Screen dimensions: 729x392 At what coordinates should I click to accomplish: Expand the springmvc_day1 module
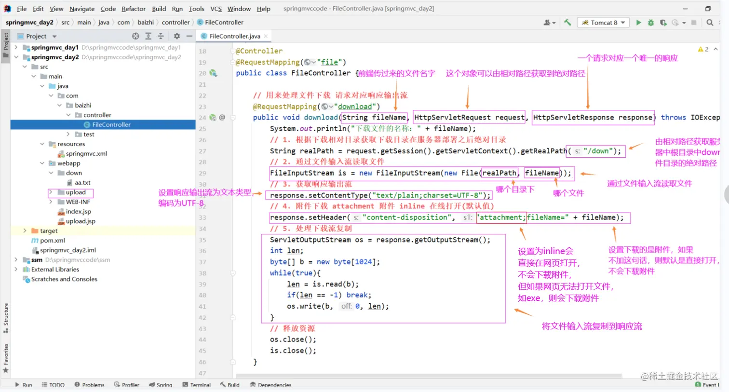click(16, 47)
